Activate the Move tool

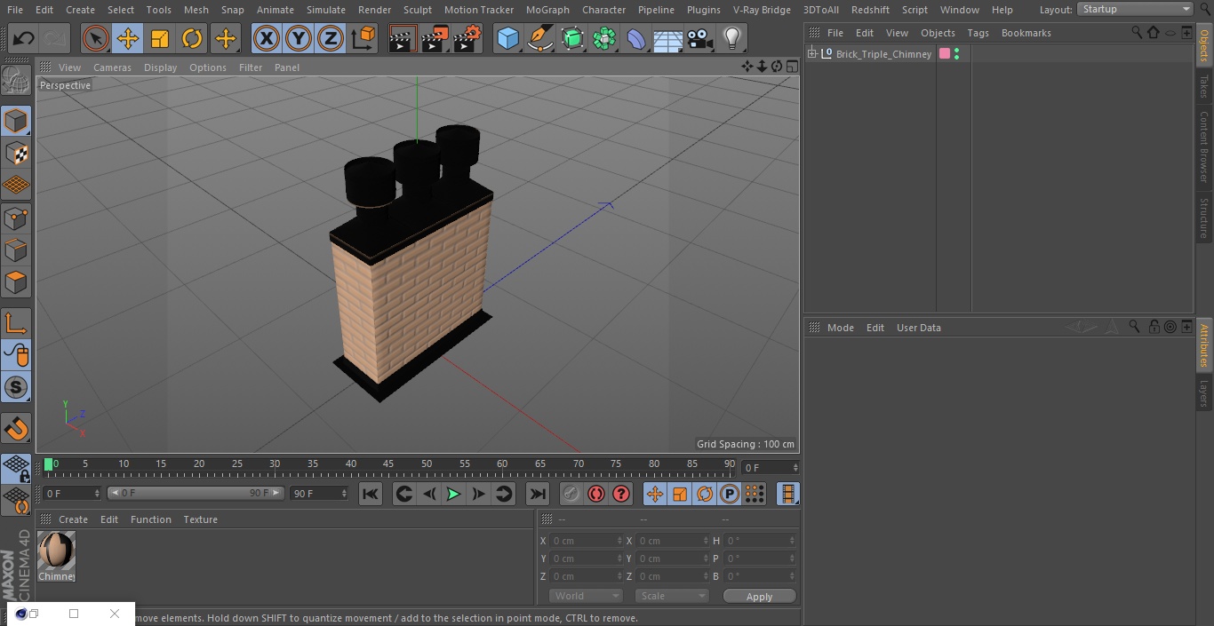(127, 39)
